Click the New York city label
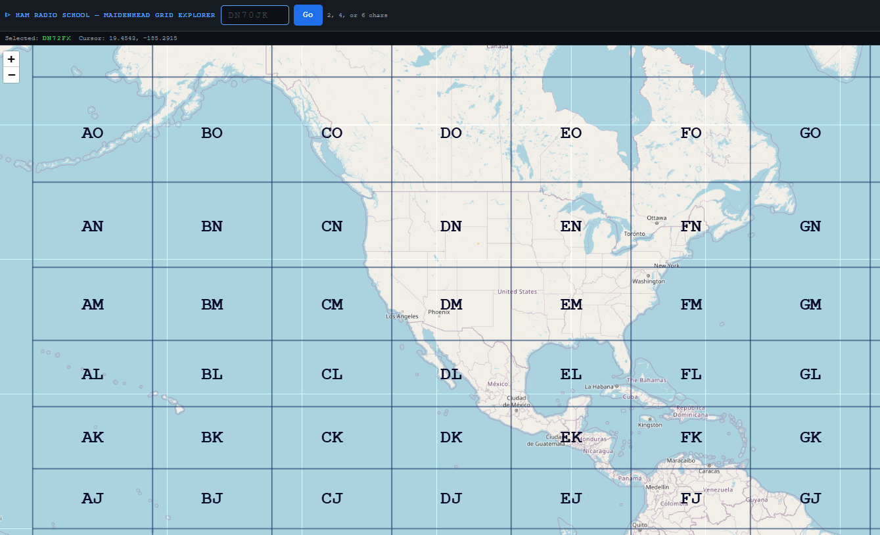Viewport: 880px width, 535px height. [x=667, y=266]
